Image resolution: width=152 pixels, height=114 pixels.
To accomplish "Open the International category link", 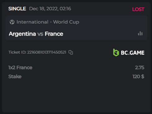I will click(33, 22).
